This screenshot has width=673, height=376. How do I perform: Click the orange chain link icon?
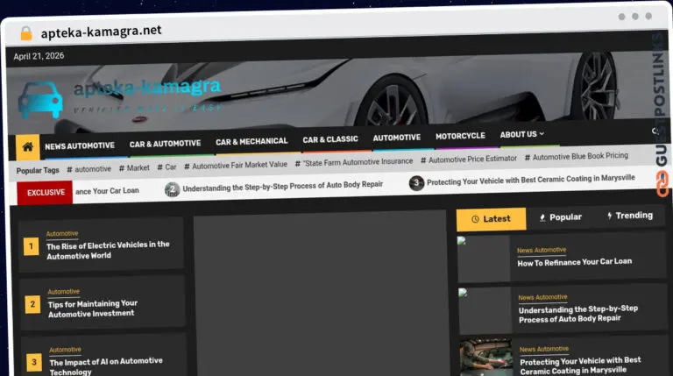662,184
